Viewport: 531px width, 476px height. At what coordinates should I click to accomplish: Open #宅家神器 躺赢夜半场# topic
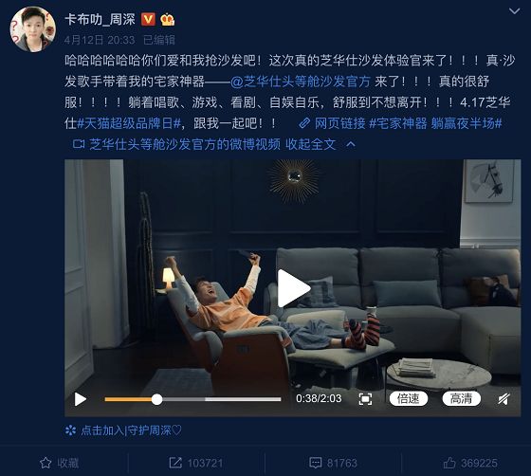(x=435, y=123)
